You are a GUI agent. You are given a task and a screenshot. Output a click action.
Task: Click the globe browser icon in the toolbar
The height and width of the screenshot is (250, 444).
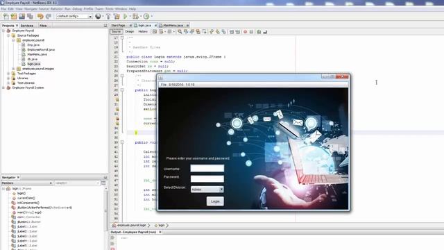point(98,16)
